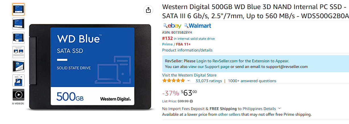
Task: Select the first product thumbnail
Action: (18, 9)
